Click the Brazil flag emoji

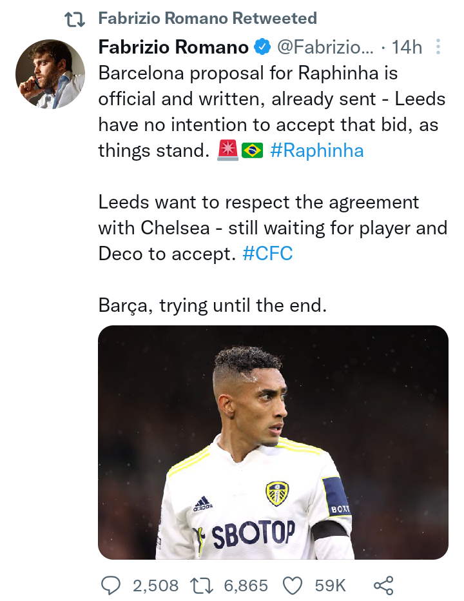(253, 150)
